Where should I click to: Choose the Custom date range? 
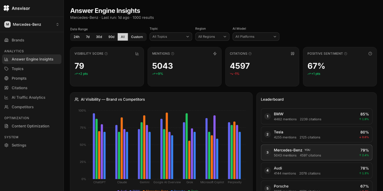(x=137, y=37)
